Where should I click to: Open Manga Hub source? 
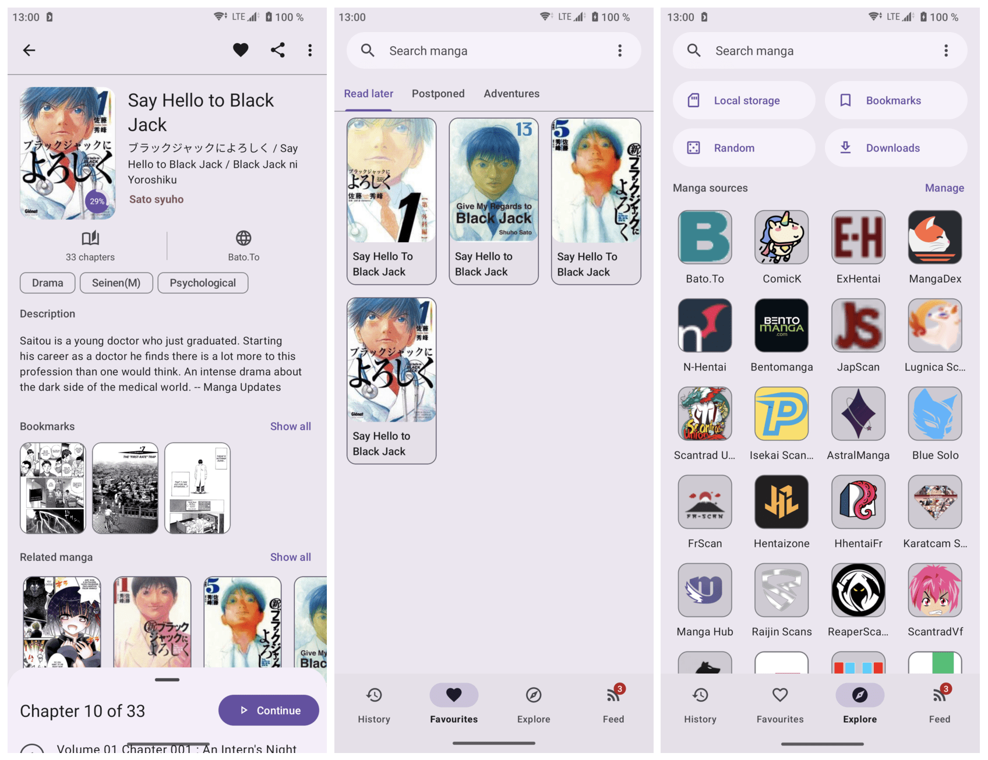click(x=705, y=600)
